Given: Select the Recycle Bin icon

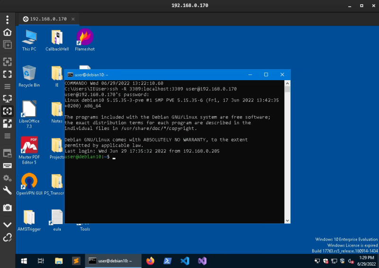Looking at the screenshot, I should [x=29, y=76].
